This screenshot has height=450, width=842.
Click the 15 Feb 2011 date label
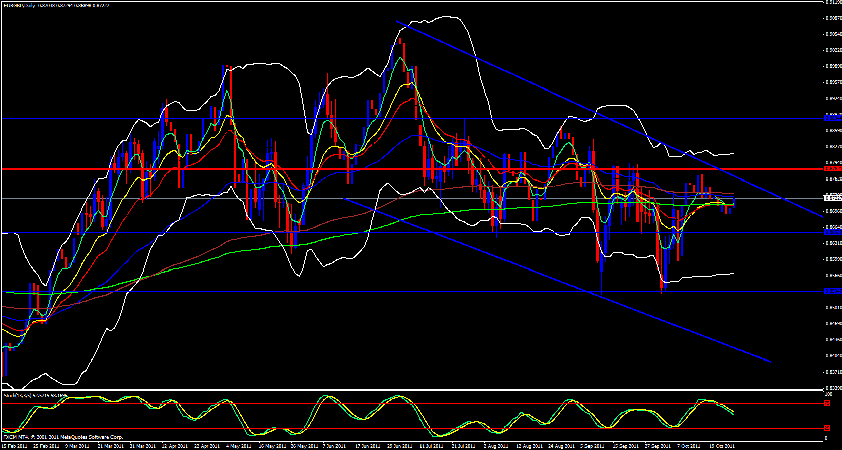(15, 446)
